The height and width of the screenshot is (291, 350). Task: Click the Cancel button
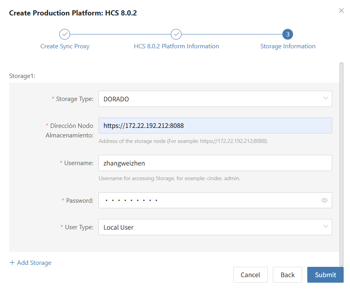(x=250, y=275)
